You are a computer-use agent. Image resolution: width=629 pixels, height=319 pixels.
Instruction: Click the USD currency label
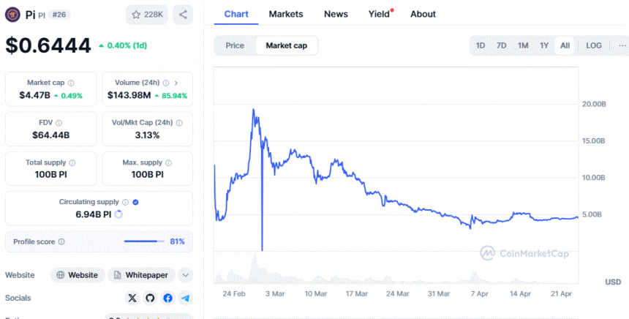(613, 282)
